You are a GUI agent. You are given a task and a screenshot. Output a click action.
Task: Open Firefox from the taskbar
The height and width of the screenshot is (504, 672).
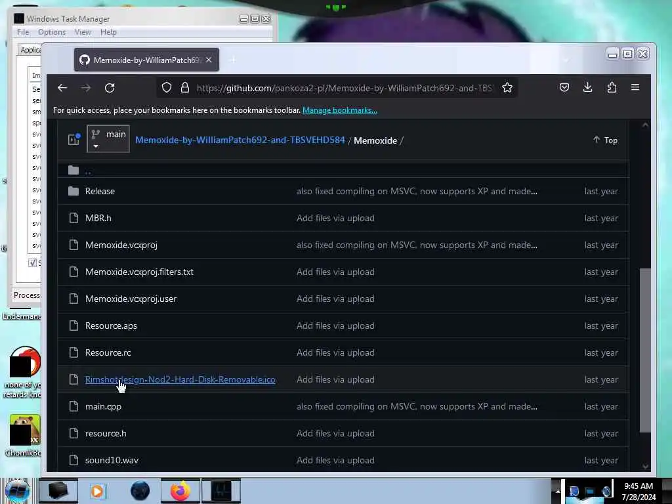point(180,491)
